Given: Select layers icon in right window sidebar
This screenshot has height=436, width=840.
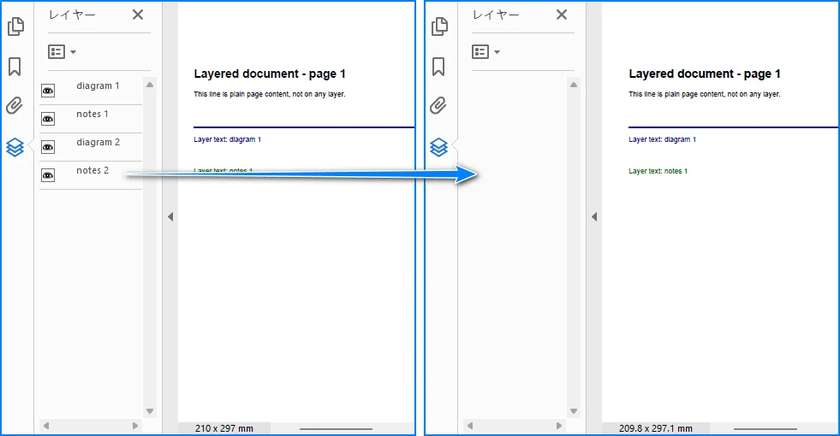Looking at the screenshot, I should coord(438,146).
